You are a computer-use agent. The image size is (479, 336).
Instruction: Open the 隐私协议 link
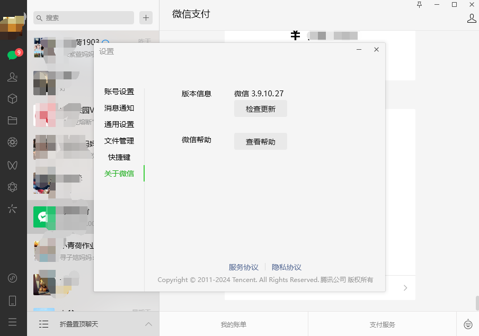[287, 267]
